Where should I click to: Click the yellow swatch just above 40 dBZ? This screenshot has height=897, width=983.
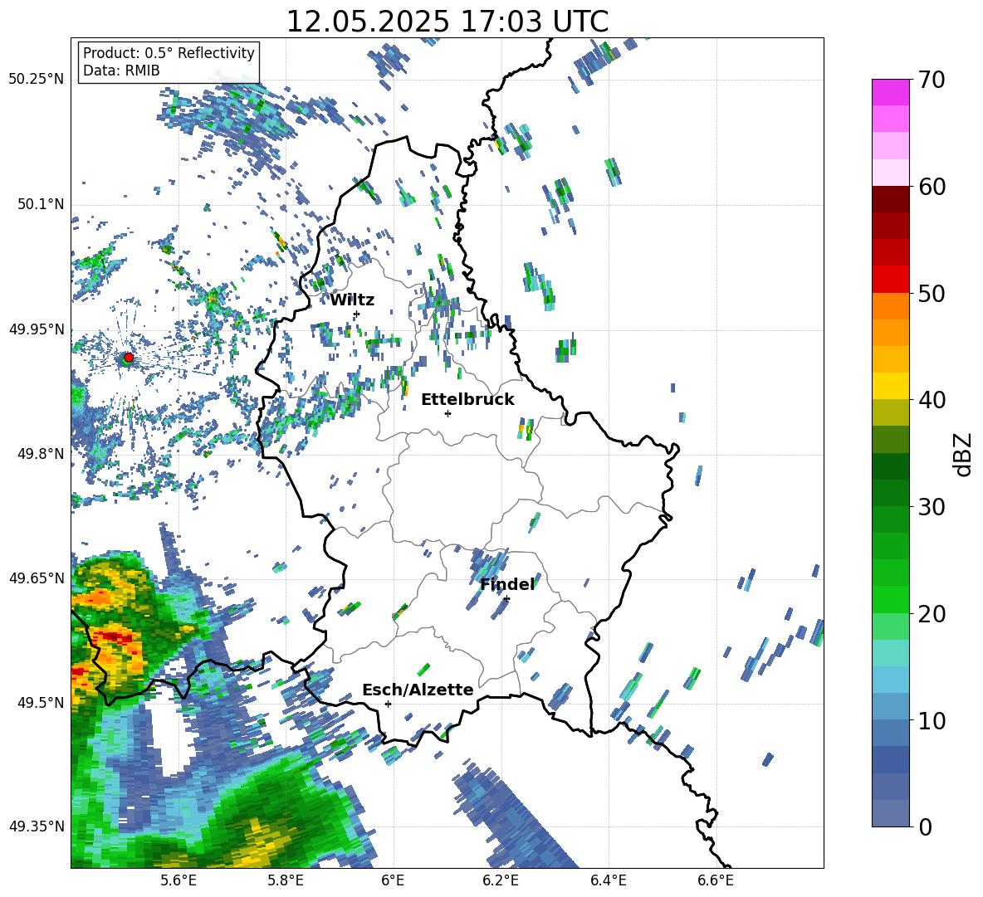(x=890, y=386)
